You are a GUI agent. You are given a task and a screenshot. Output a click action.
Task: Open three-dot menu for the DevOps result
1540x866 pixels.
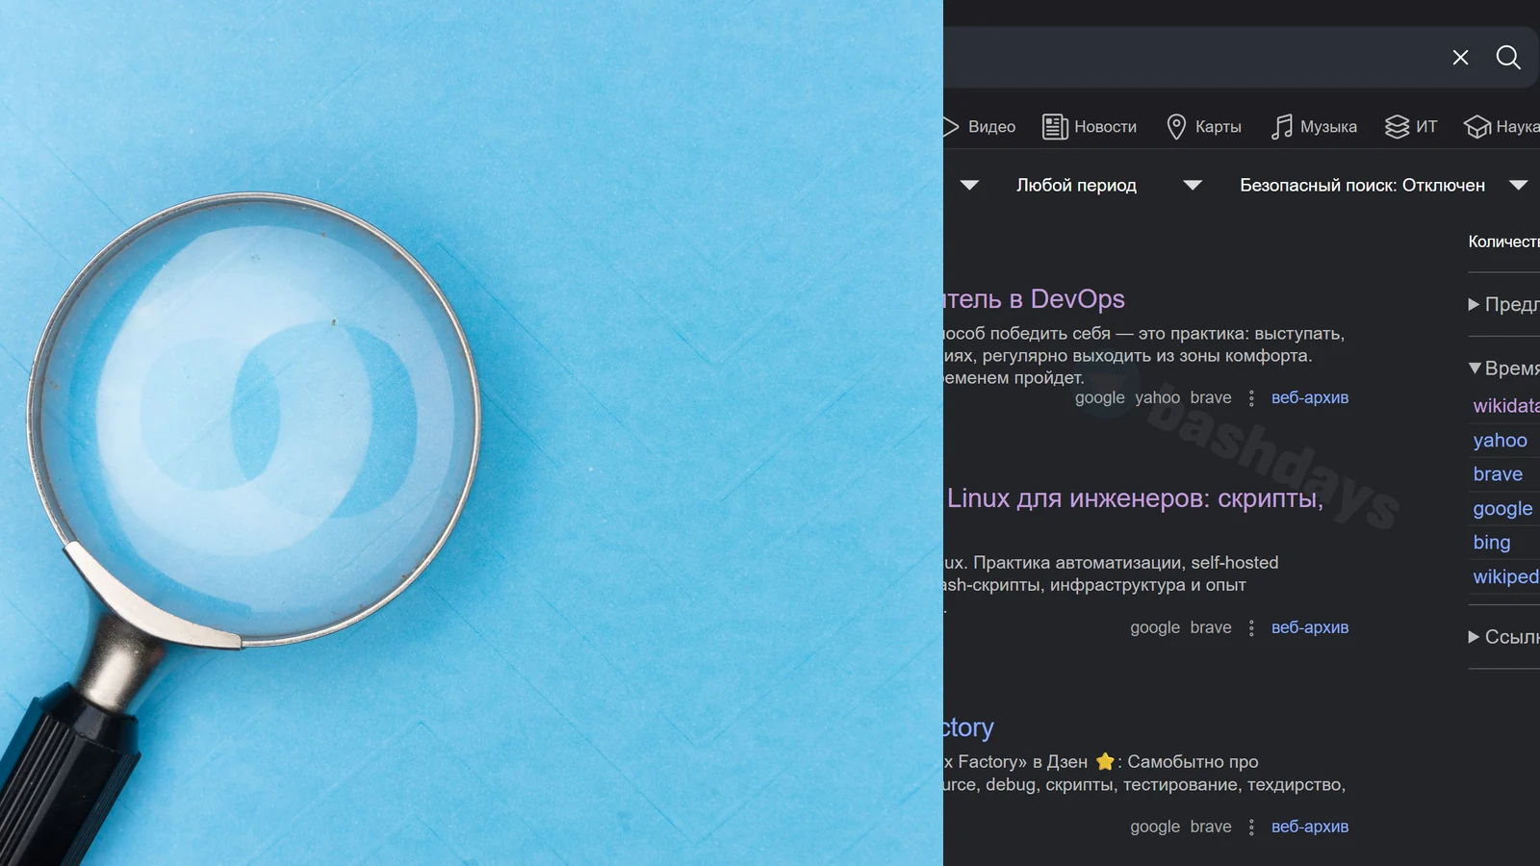coord(1251,398)
